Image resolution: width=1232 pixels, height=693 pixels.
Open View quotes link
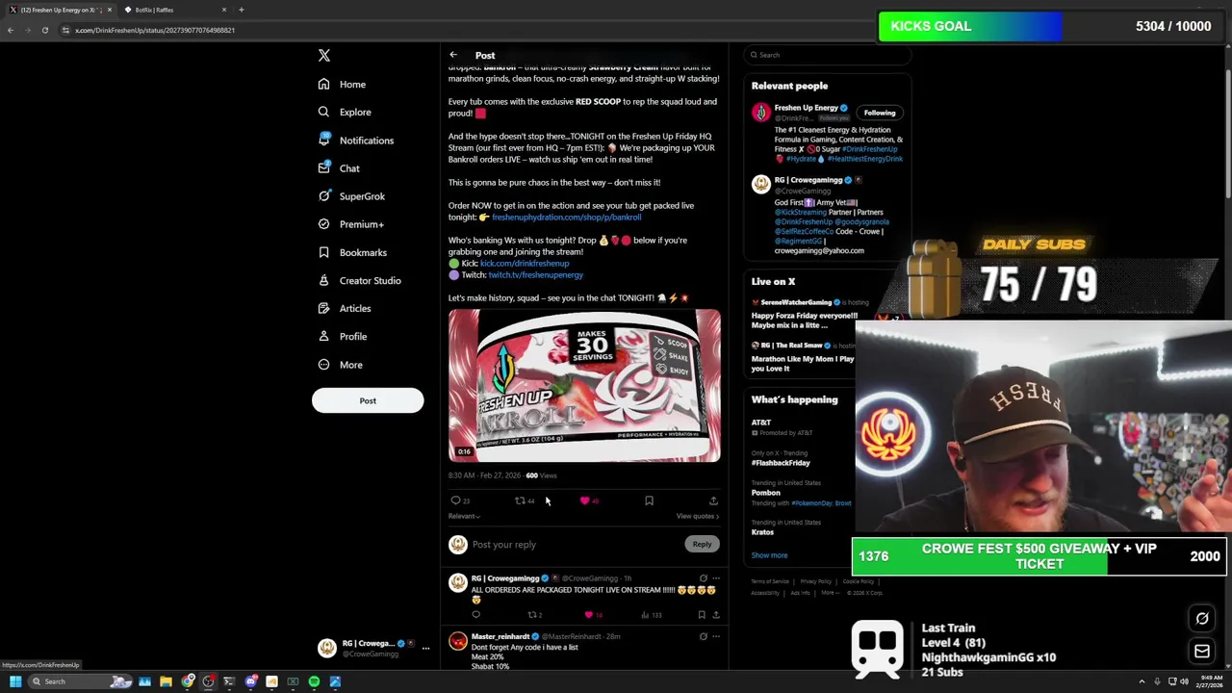[x=697, y=516]
